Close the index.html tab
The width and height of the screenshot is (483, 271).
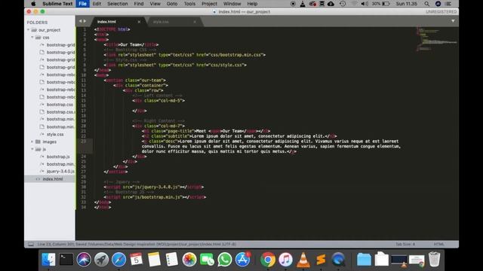point(139,22)
